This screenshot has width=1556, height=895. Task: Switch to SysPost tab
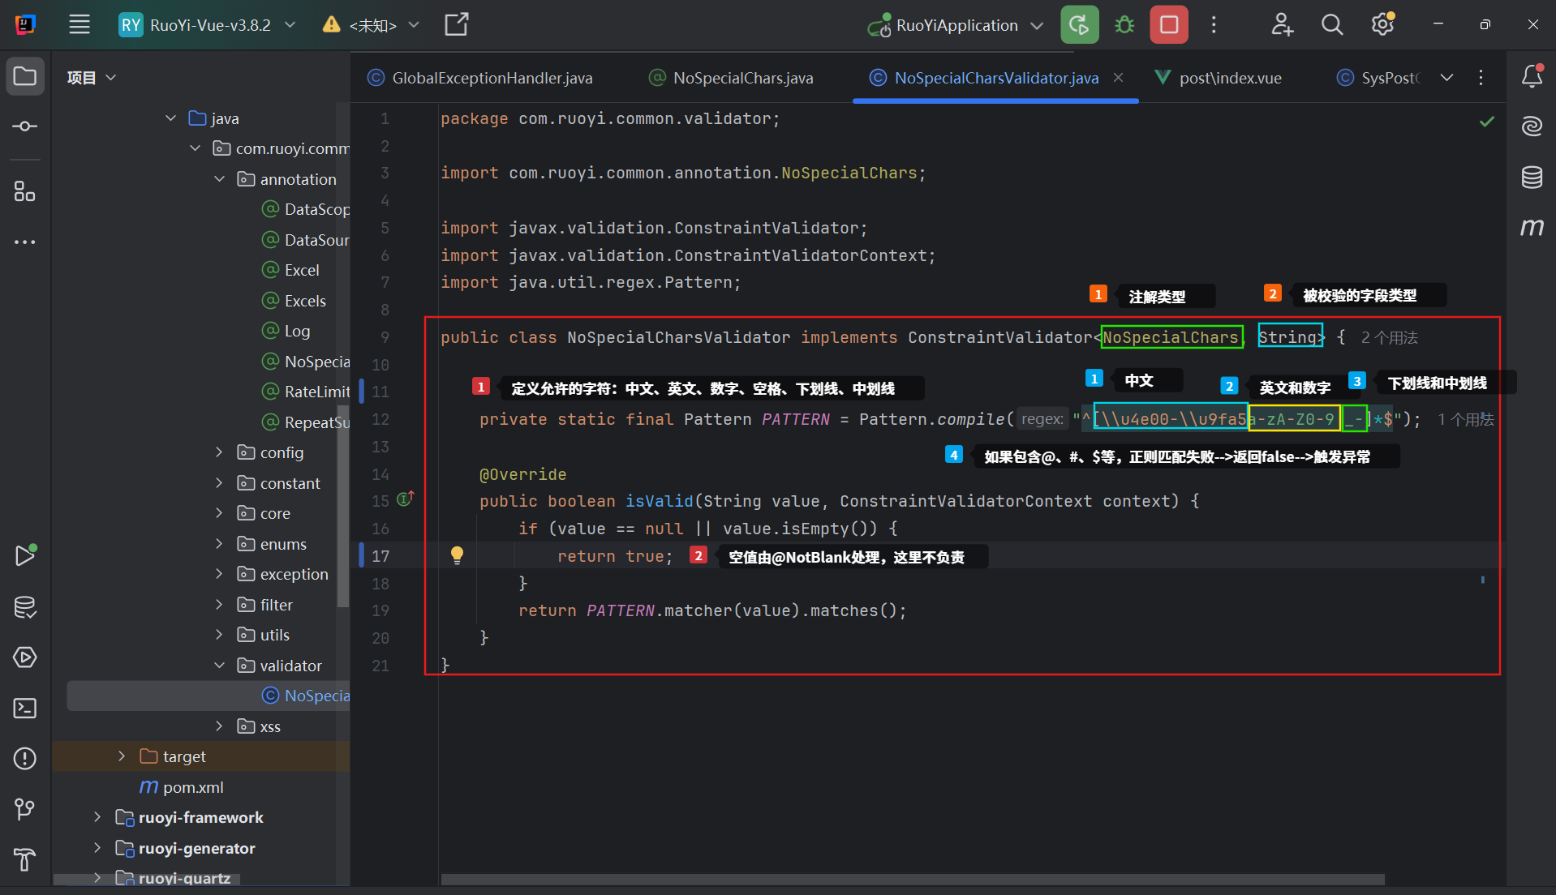(x=1378, y=78)
